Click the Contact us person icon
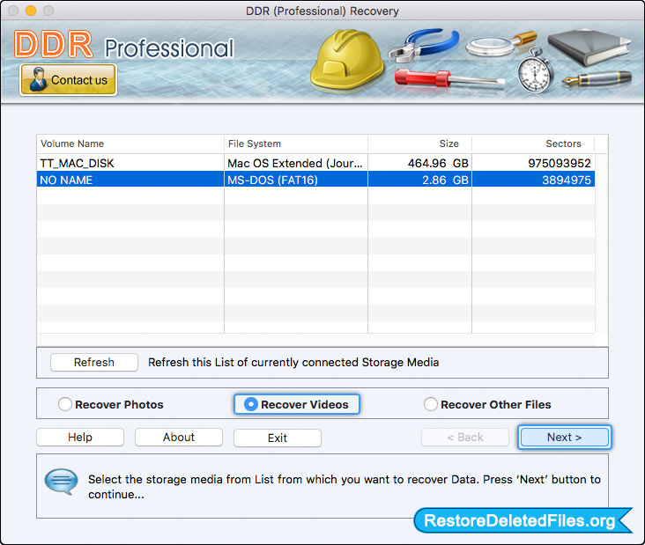Viewport: 645px width, 545px height. 38,79
